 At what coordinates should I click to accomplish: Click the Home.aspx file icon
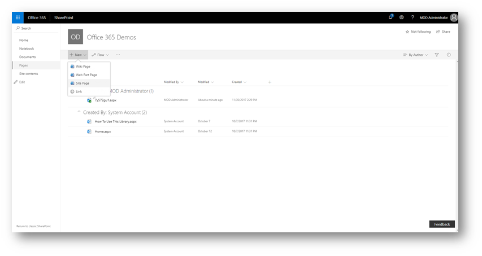tap(89, 131)
